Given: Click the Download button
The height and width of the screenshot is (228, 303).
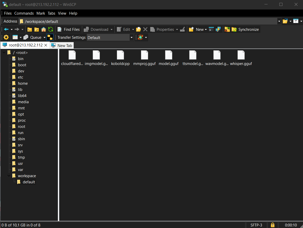Looking at the screenshot, I should point(96,29).
